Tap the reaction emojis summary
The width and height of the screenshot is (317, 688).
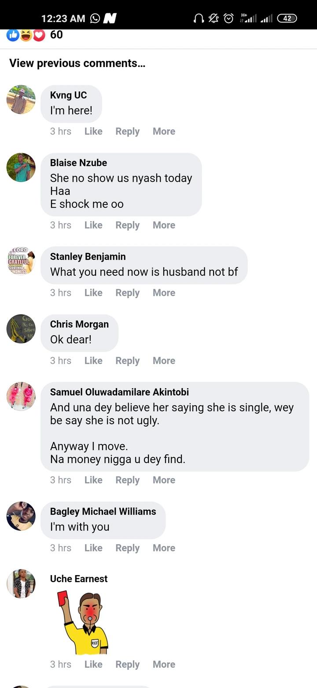pos(26,35)
